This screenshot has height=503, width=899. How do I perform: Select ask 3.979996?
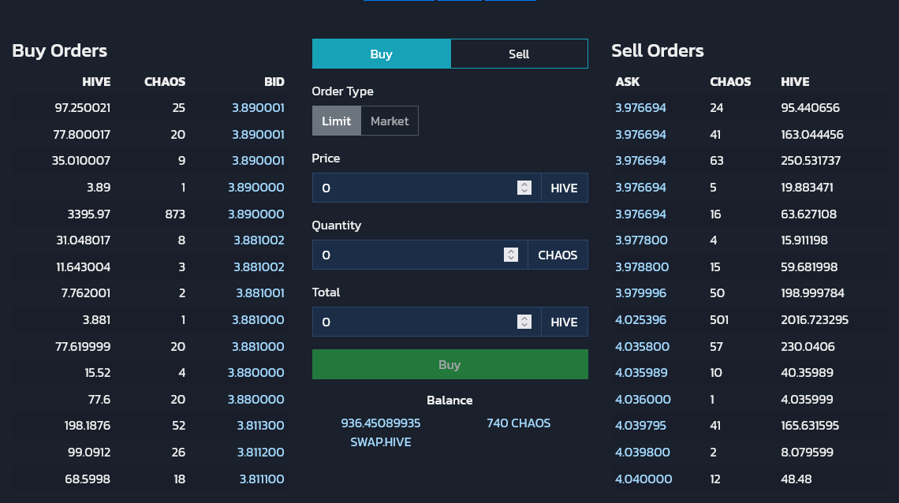point(640,292)
